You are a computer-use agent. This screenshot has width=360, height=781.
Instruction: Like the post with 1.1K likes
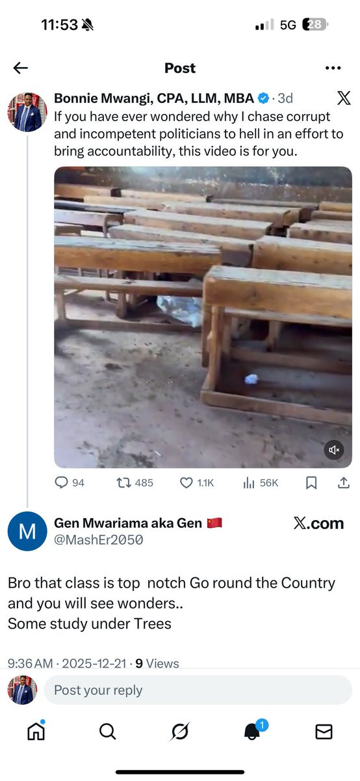[x=196, y=482]
